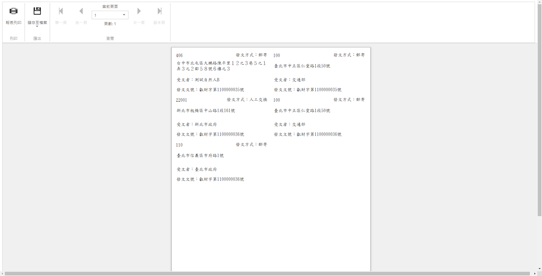Click the horizontal scrollbar thumb at bottom

[x=267, y=274]
